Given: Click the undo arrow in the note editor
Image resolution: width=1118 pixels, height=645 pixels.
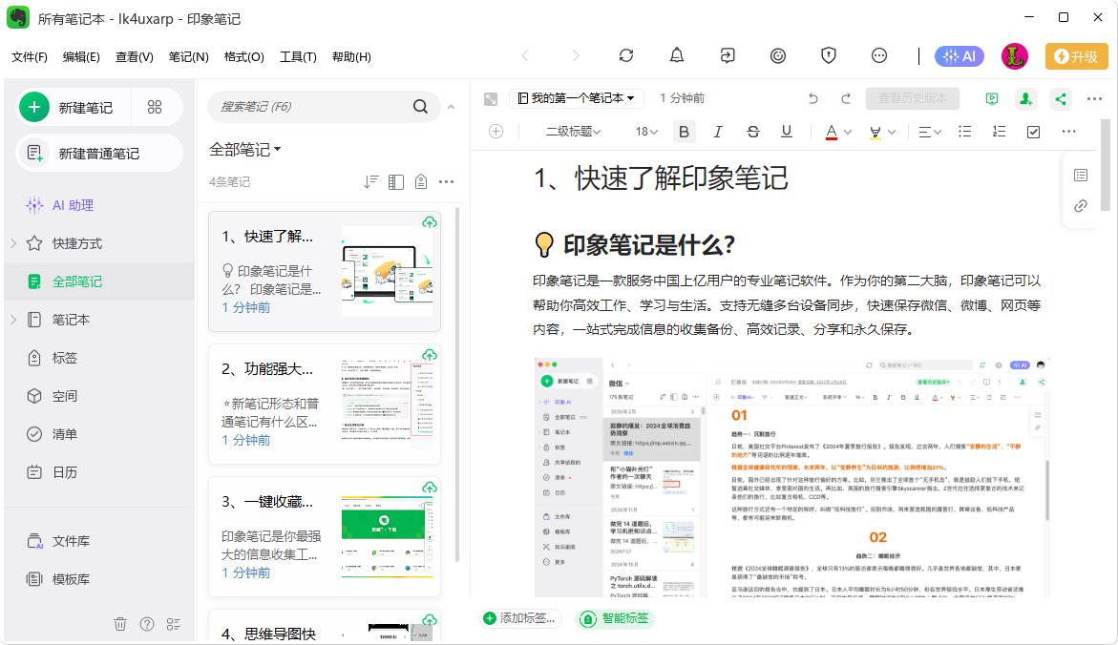Looking at the screenshot, I should (812, 98).
